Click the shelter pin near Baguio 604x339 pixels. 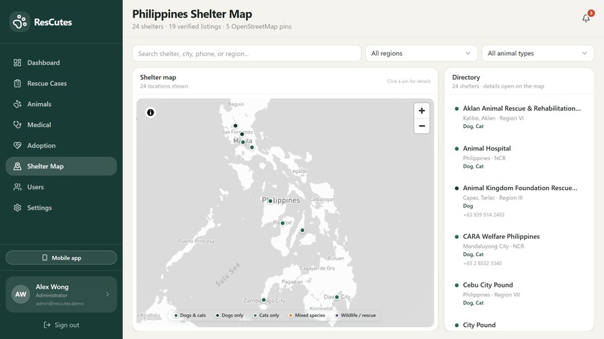point(235,126)
